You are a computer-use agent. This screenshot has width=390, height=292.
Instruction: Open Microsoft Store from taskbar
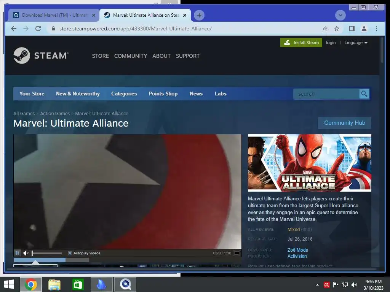pyautogui.click(x=78, y=284)
